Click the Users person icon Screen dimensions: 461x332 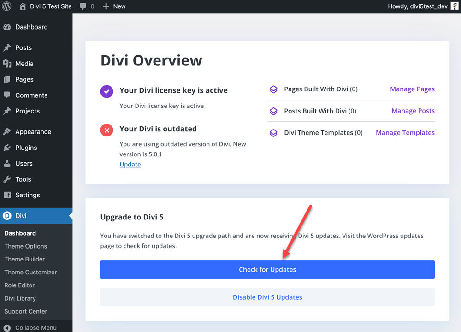7,164
